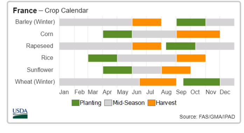Image resolution: width=244 pixels, height=133 pixels.
Task: Click the Sunflower row label
Action: [x=40, y=70]
